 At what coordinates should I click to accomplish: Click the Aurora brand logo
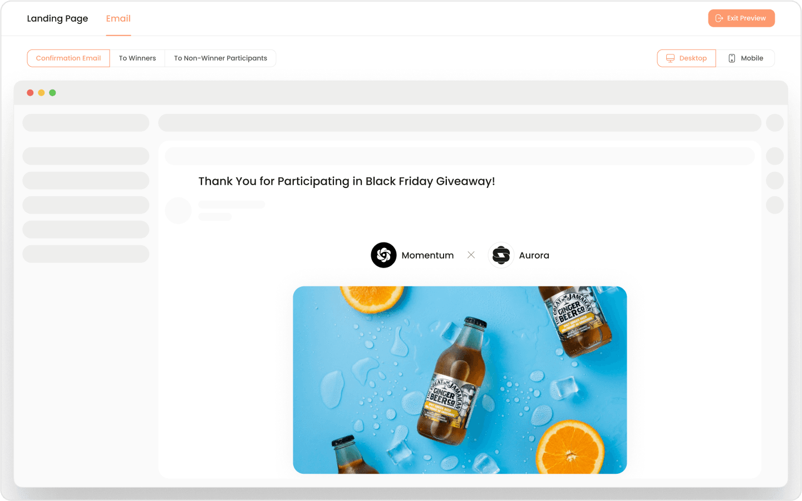pos(501,255)
